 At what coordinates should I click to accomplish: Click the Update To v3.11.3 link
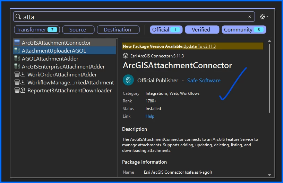point(199,46)
